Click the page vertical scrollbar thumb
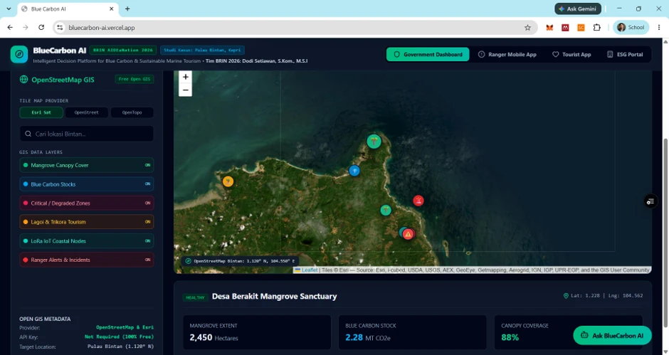 tap(665, 233)
